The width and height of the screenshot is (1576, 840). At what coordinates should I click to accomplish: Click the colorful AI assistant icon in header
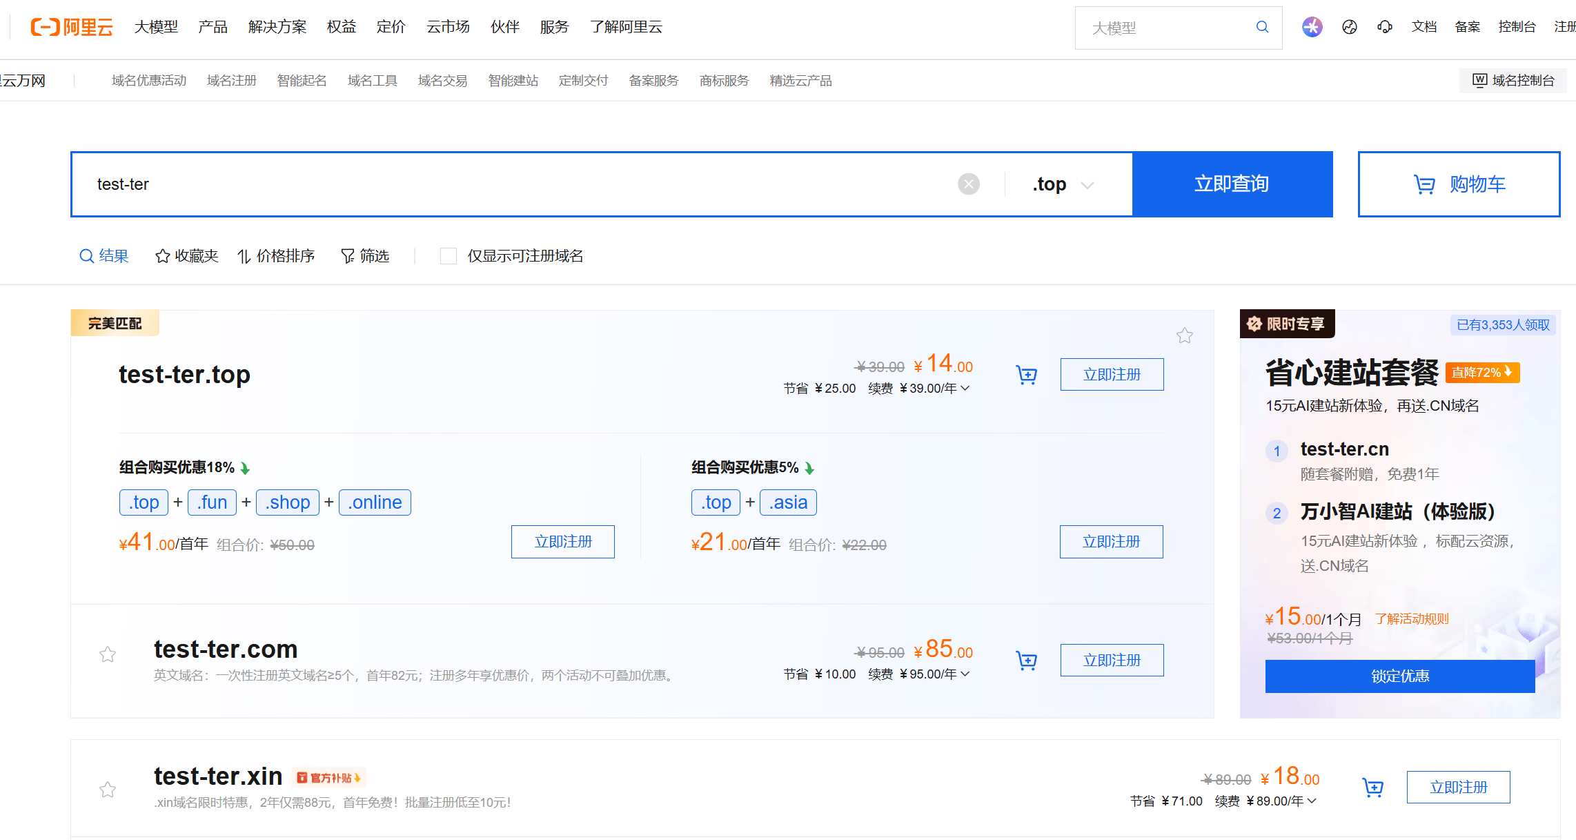coord(1312,27)
